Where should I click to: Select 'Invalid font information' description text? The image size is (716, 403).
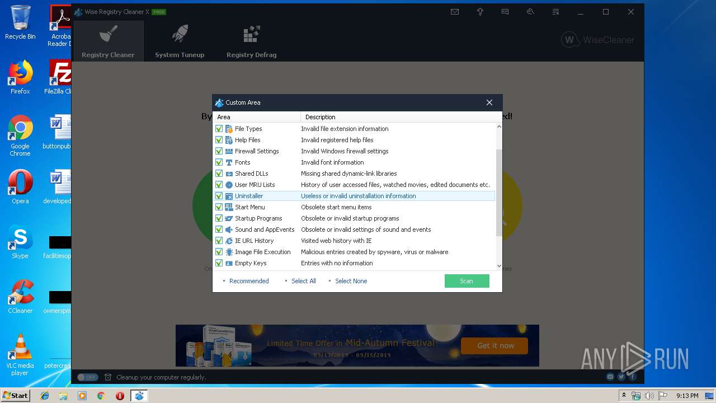[x=332, y=162]
